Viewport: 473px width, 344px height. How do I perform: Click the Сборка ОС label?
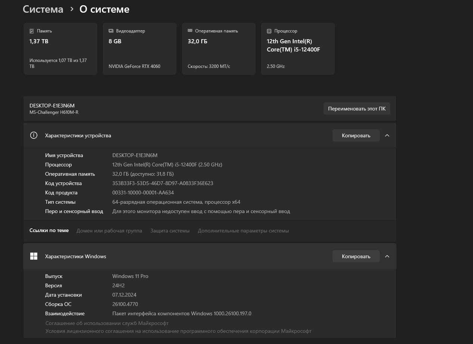58,304
